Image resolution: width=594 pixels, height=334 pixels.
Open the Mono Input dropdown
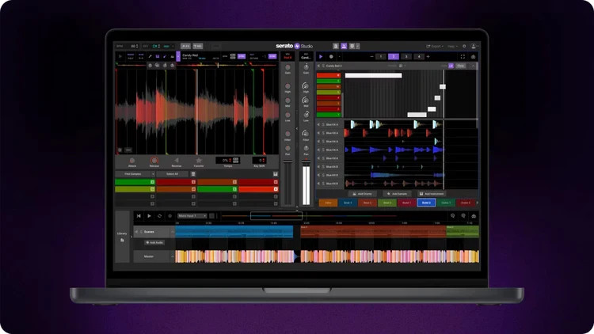[192, 216]
